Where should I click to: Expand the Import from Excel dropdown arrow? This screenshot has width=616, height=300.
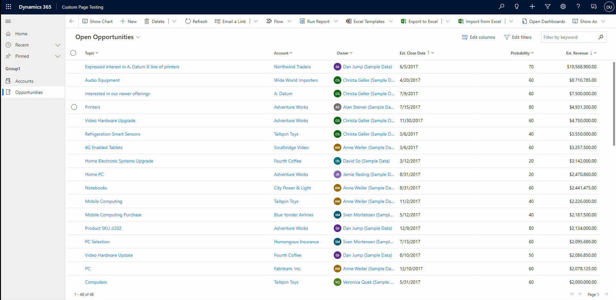click(511, 21)
